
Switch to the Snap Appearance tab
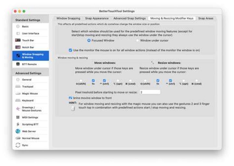pos(97,18)
